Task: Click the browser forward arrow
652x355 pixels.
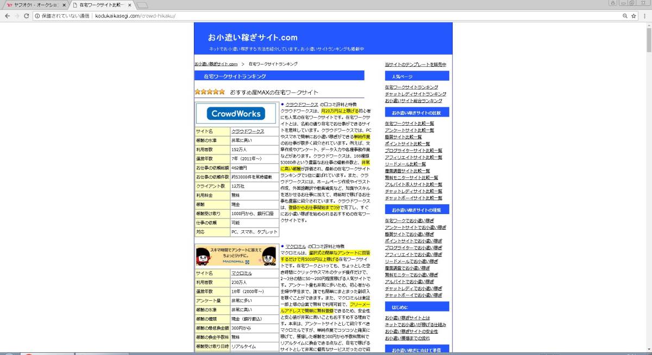Action: pyautogui.click(x=16, y=16)
